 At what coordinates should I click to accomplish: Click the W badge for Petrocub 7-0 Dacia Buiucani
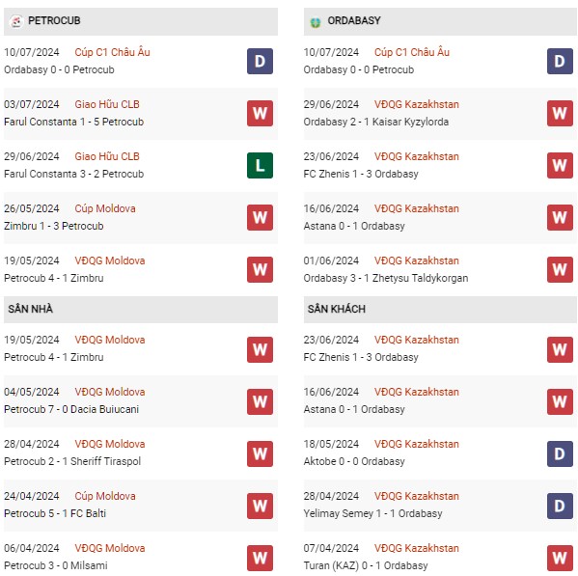pyautogui.click(x=260, y=401)
